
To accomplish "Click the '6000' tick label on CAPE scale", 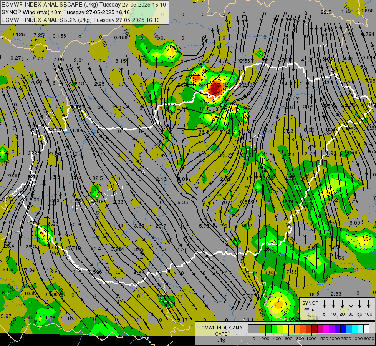I will [x=369, y=339].
